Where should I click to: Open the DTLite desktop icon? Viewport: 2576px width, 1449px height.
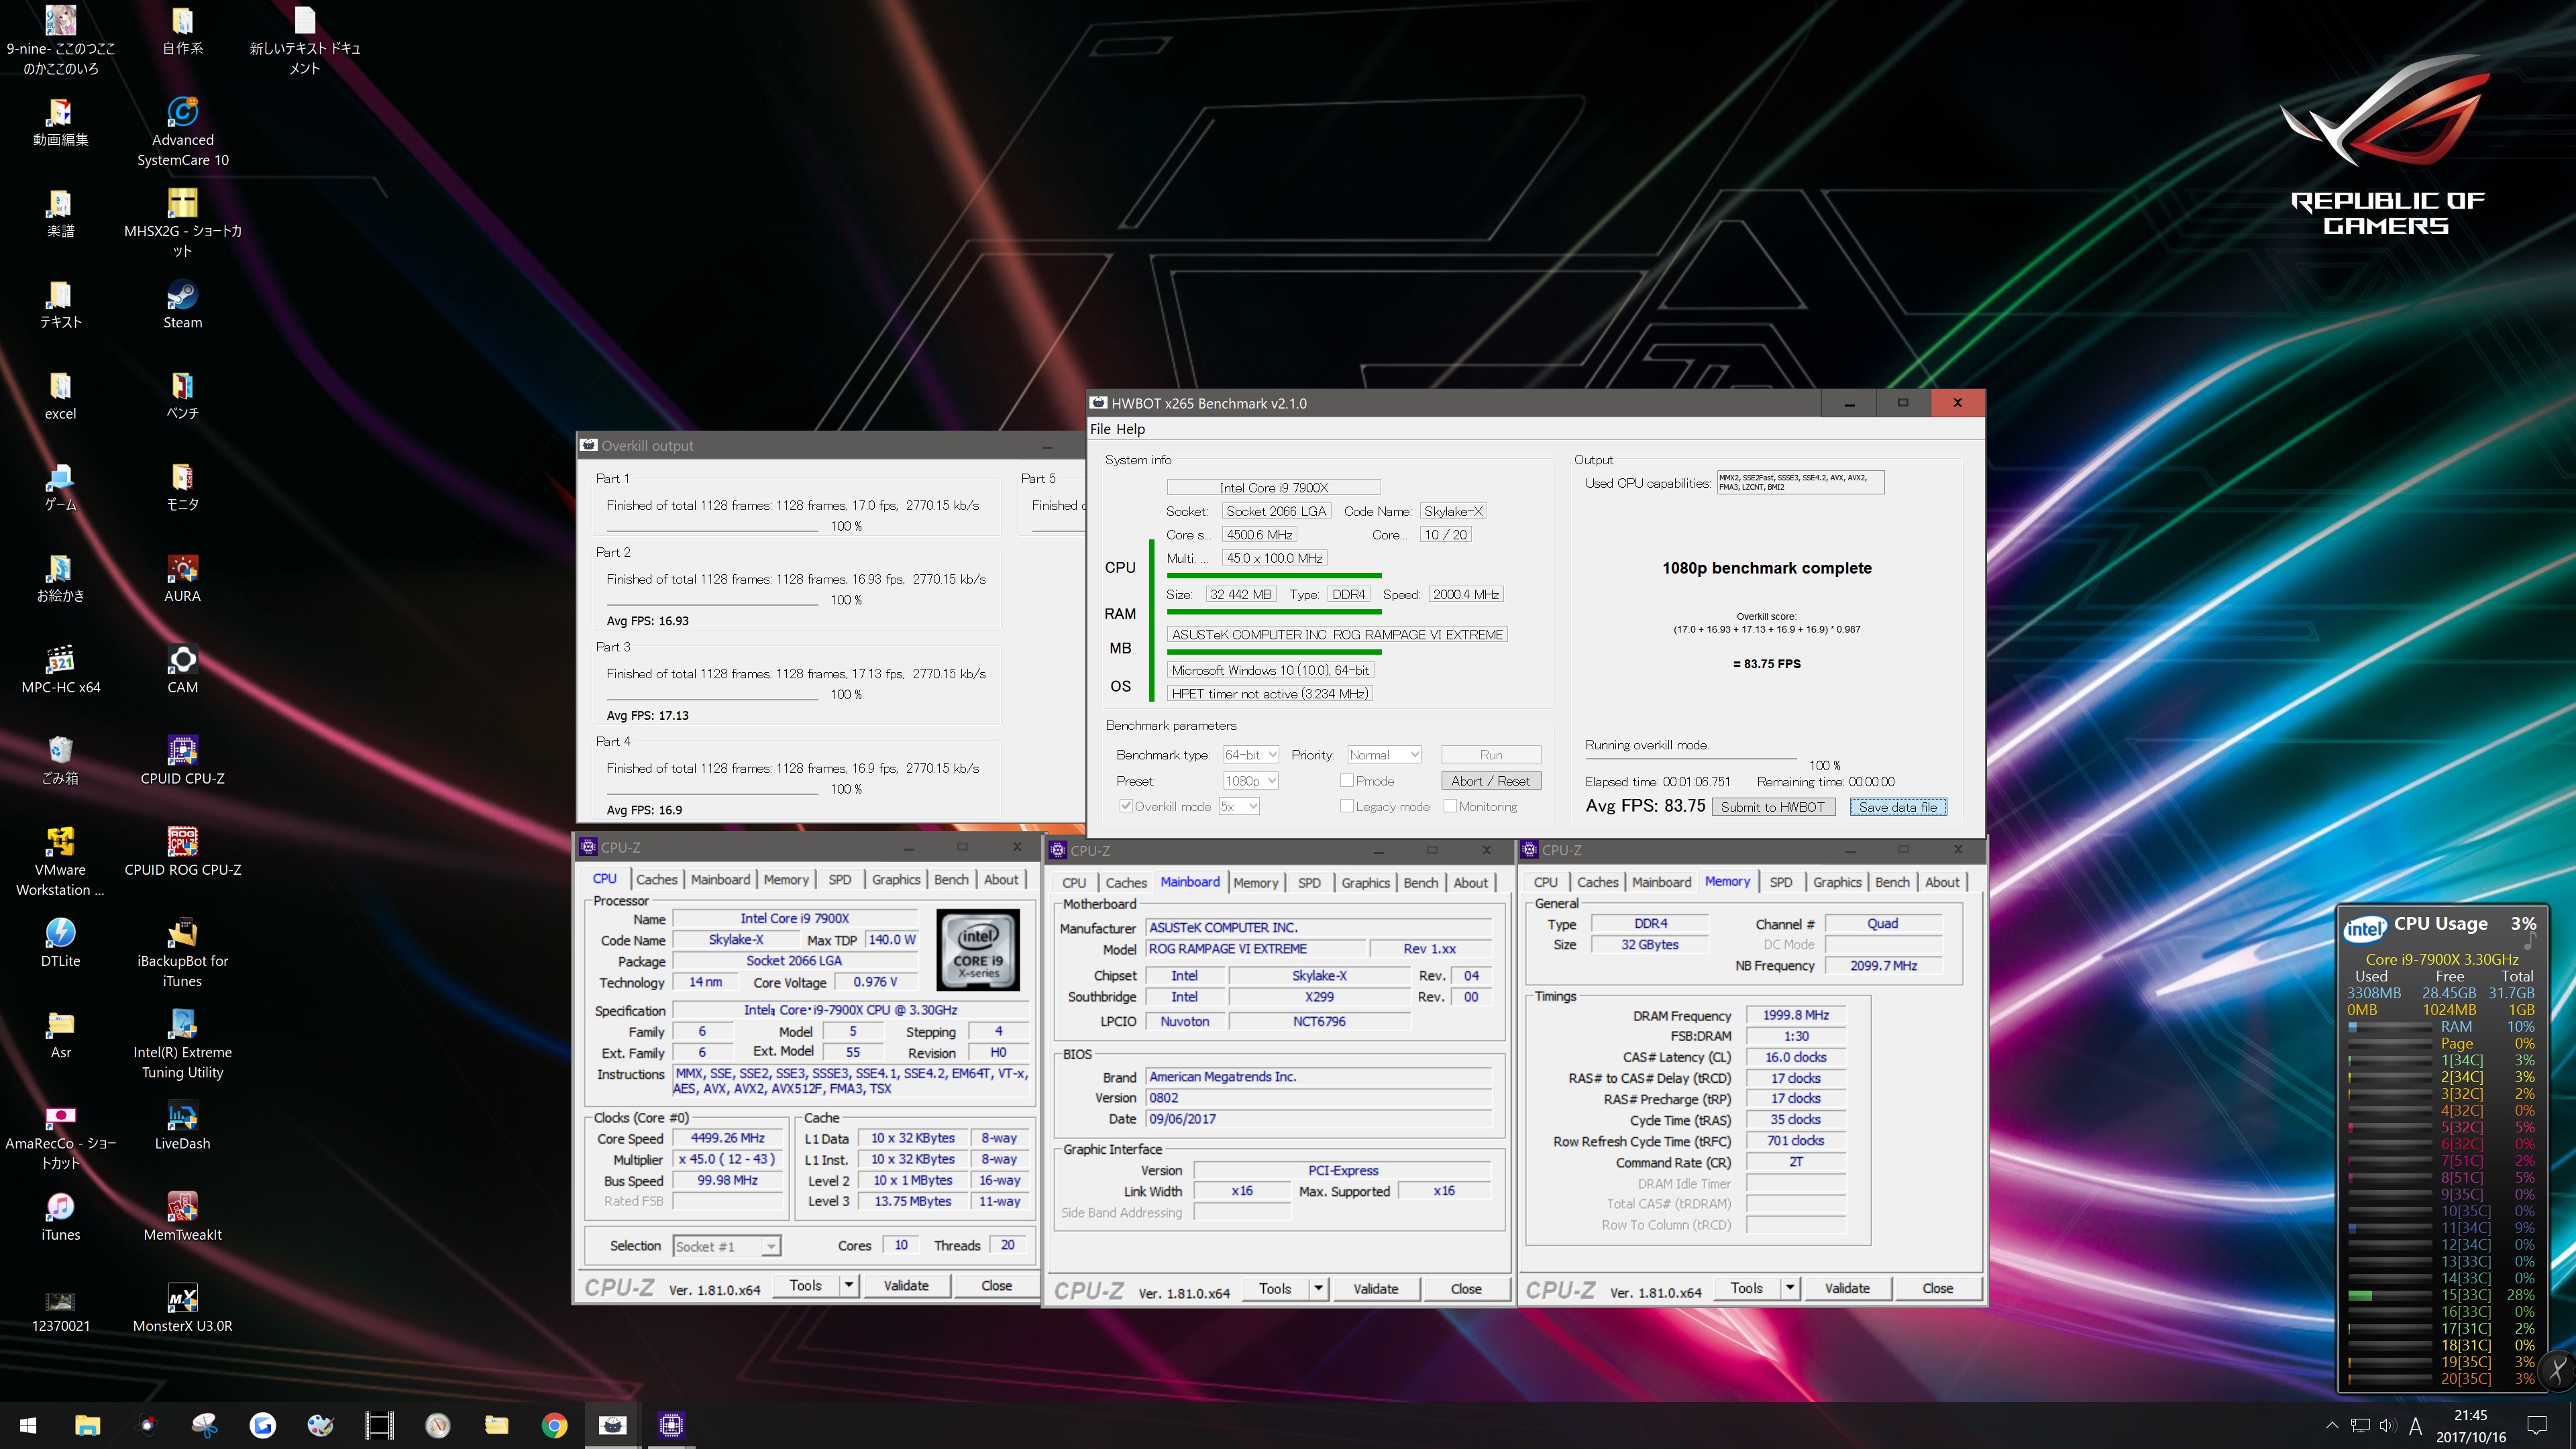point(61,943)
